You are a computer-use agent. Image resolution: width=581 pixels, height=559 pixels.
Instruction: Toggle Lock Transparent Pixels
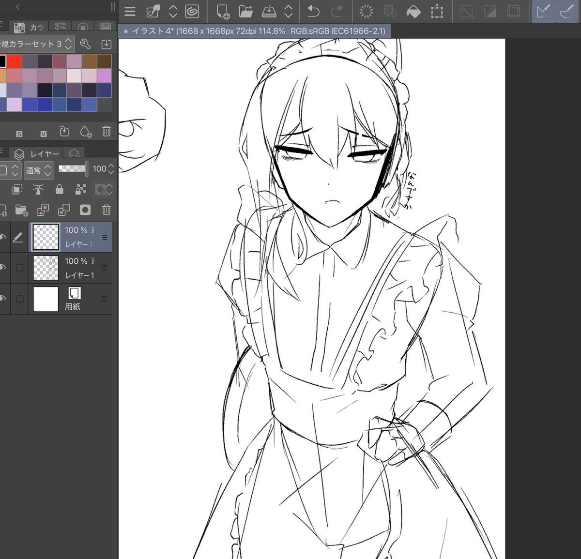(x=81, y=189)
